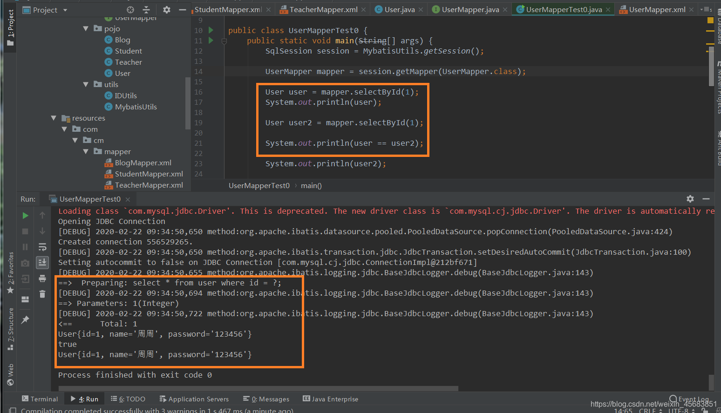Collapse the cm folder
This screenshot has height=413, width=721.
[x=75, y=141]
